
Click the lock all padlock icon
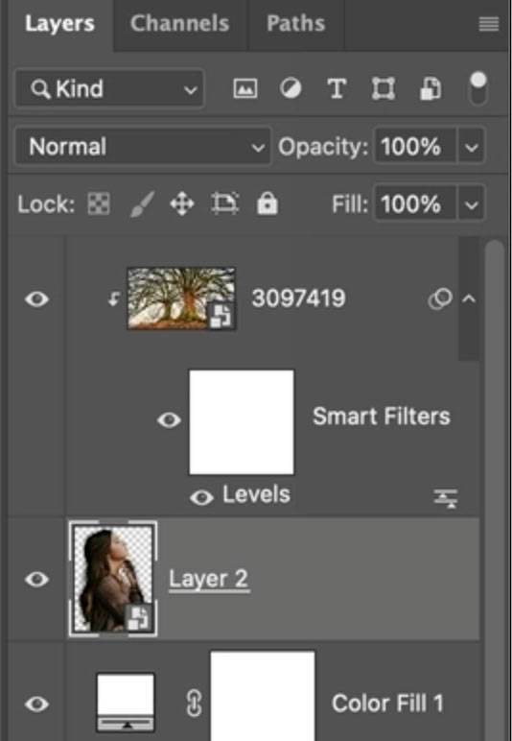[268, 204]
